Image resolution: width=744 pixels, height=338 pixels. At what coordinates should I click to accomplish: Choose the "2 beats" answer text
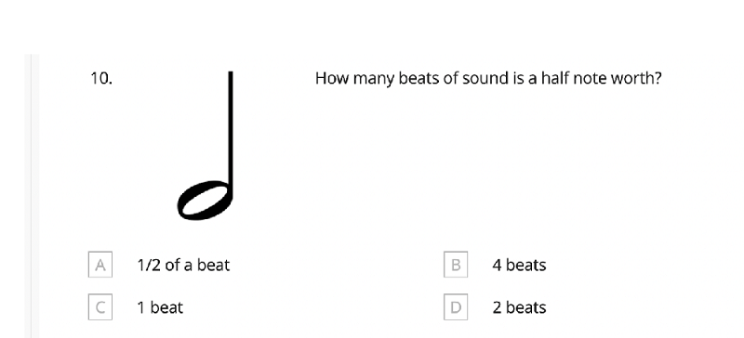[519, 307]
